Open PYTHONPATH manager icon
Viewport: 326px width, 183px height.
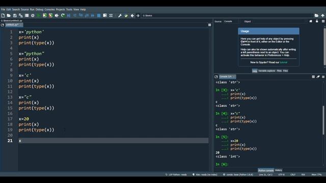click(126, 16)
